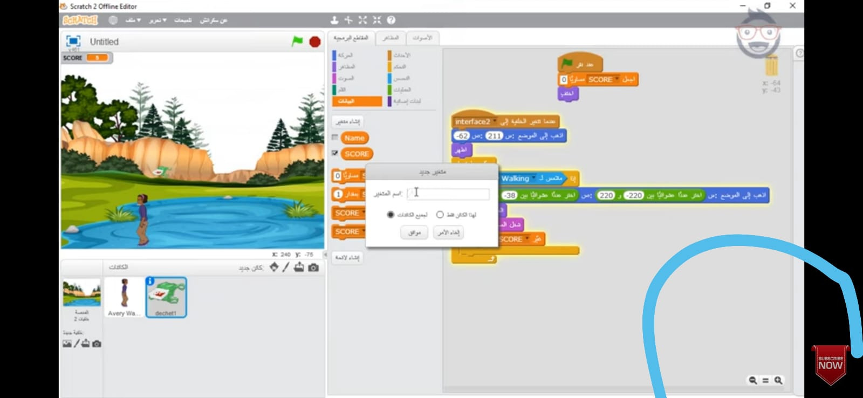Image resolution: width=863 pixels, height=398 pixels.
Task: Open SCORE dropdown in set block script
Action: click(x=617, y=79)
